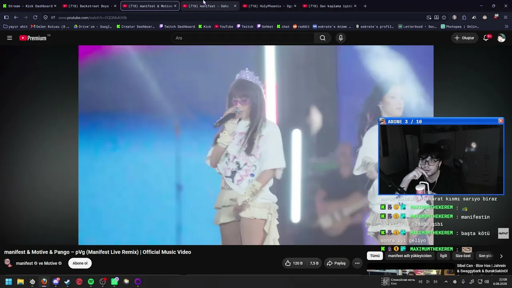Open the browser extensions puzzle icon
Image resolution: width=512 pixels, height=288 pixels.
tap(464, 18)
